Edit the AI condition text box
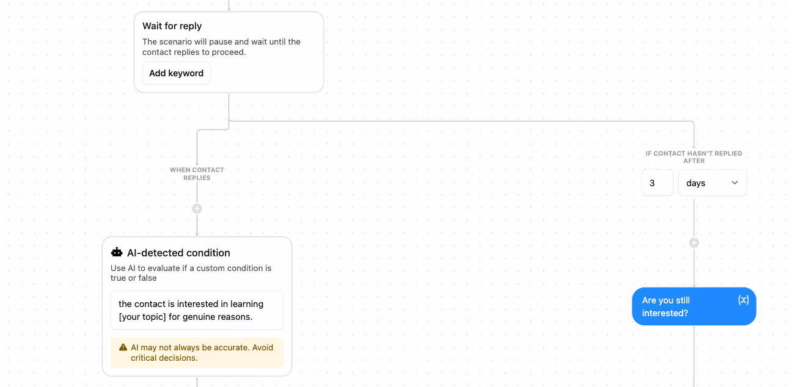Image resolution: width=792 pixels, height=387 pixels. coord(197,310)
